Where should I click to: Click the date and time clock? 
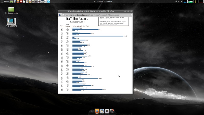click(103, 2)
